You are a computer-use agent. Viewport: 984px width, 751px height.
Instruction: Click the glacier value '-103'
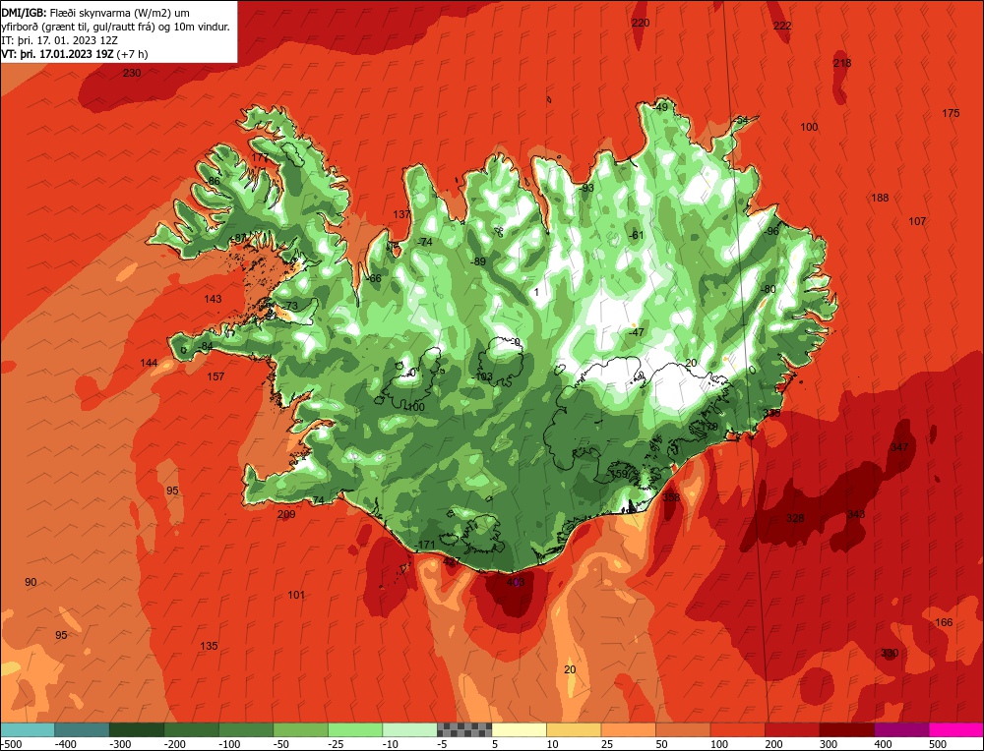[483, 376]
